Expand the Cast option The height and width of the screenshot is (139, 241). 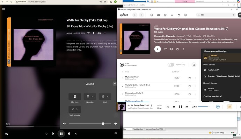point(105,97)
